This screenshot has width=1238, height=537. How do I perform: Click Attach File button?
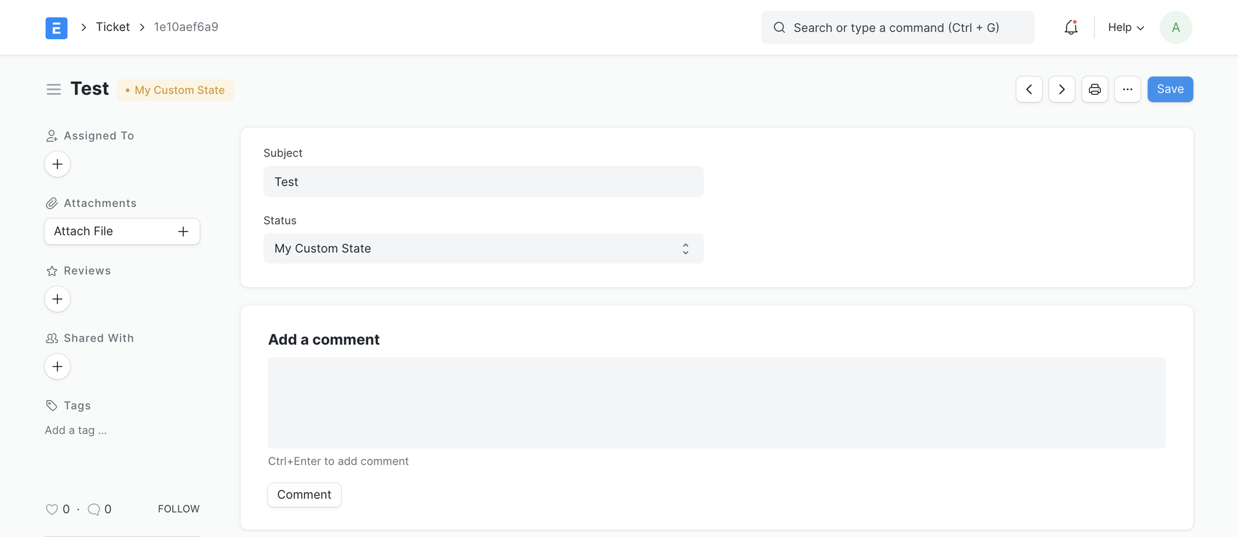coord(122,231)
